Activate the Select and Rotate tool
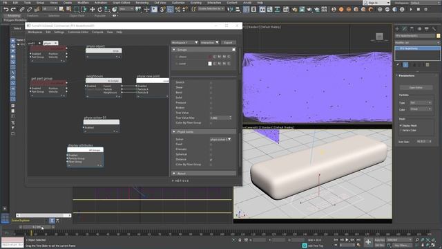Viewport: 442px width, 249px height. [99, 10]
